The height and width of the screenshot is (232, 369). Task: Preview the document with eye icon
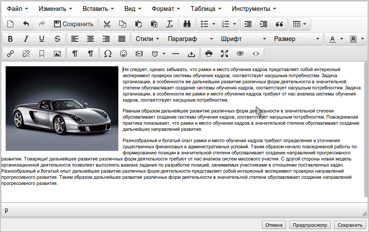pyautogui.click(x=240, y=54)
